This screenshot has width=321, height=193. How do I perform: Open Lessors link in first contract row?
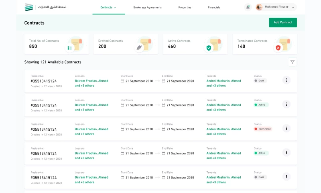click(91, 81)
